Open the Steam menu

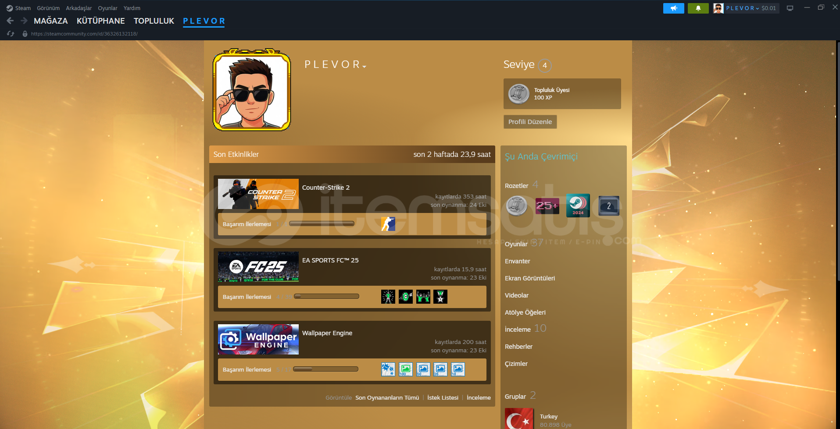23,8
